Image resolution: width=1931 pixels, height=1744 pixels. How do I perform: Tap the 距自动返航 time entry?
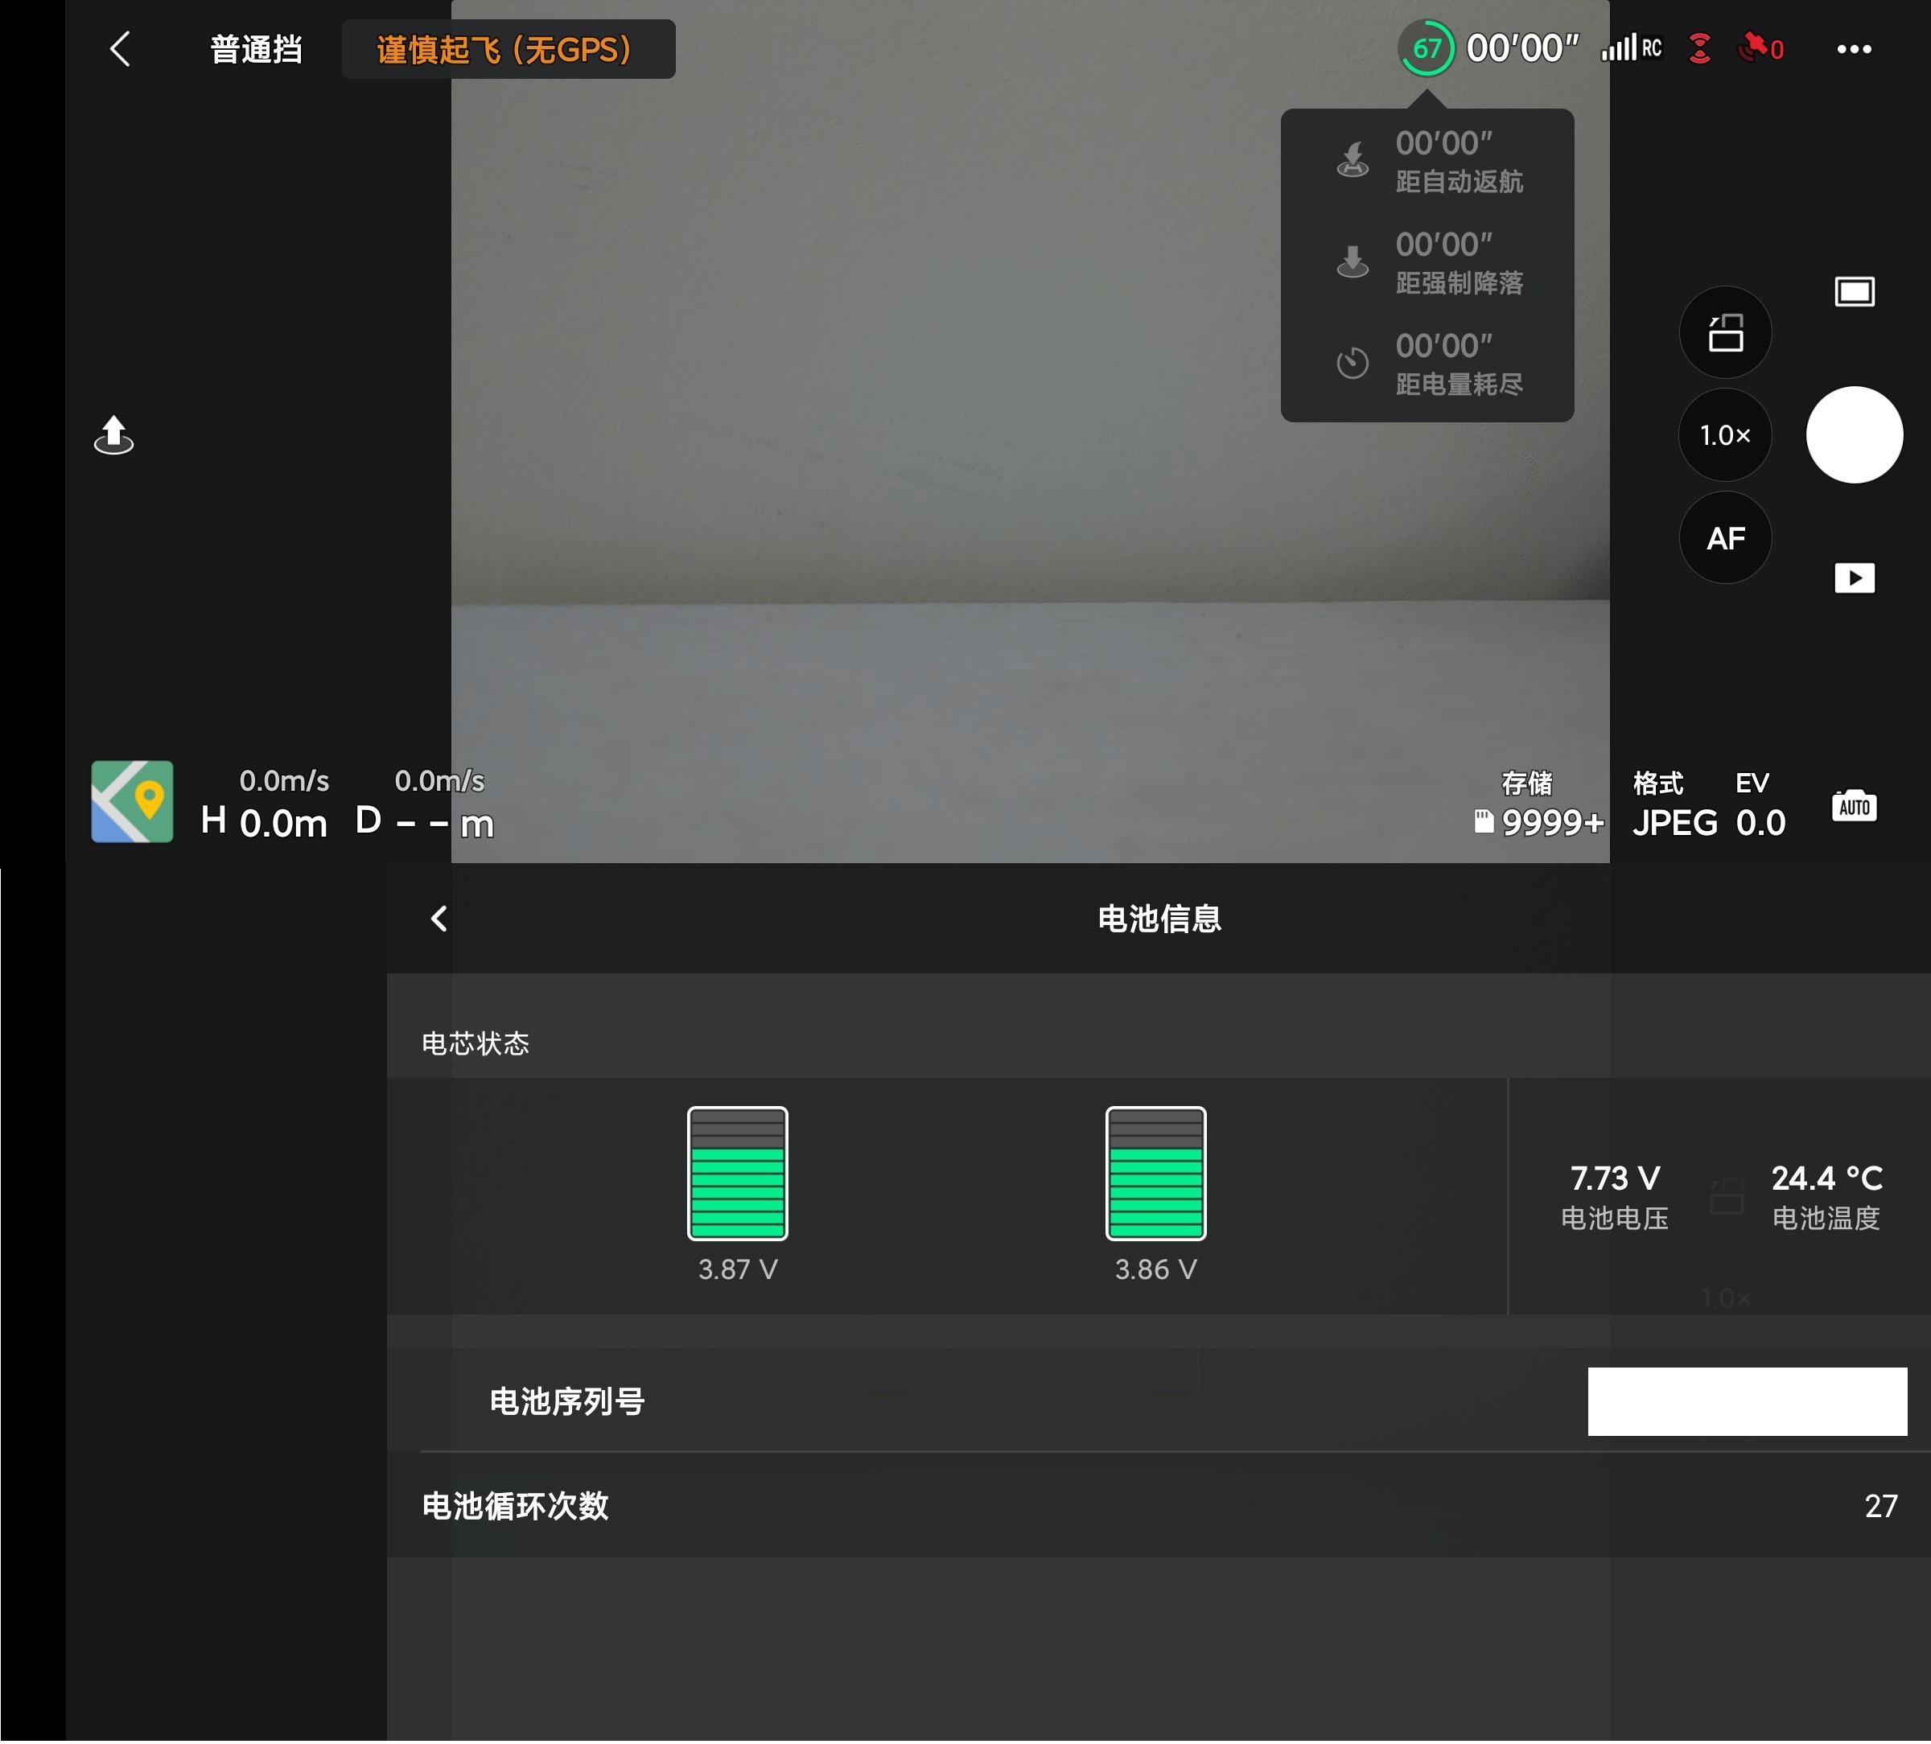[x=1427, y=162]
